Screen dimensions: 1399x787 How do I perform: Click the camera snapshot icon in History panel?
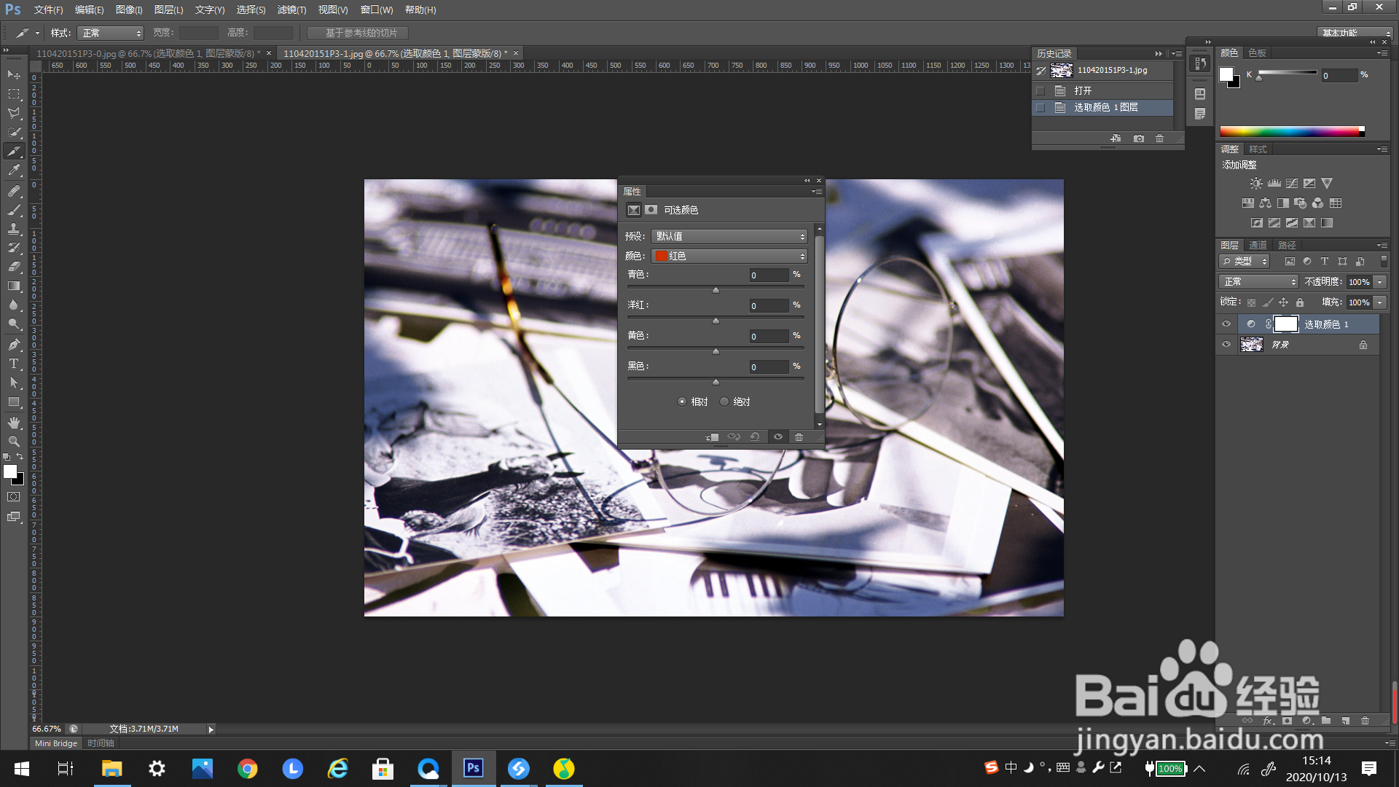(1139, 138)
